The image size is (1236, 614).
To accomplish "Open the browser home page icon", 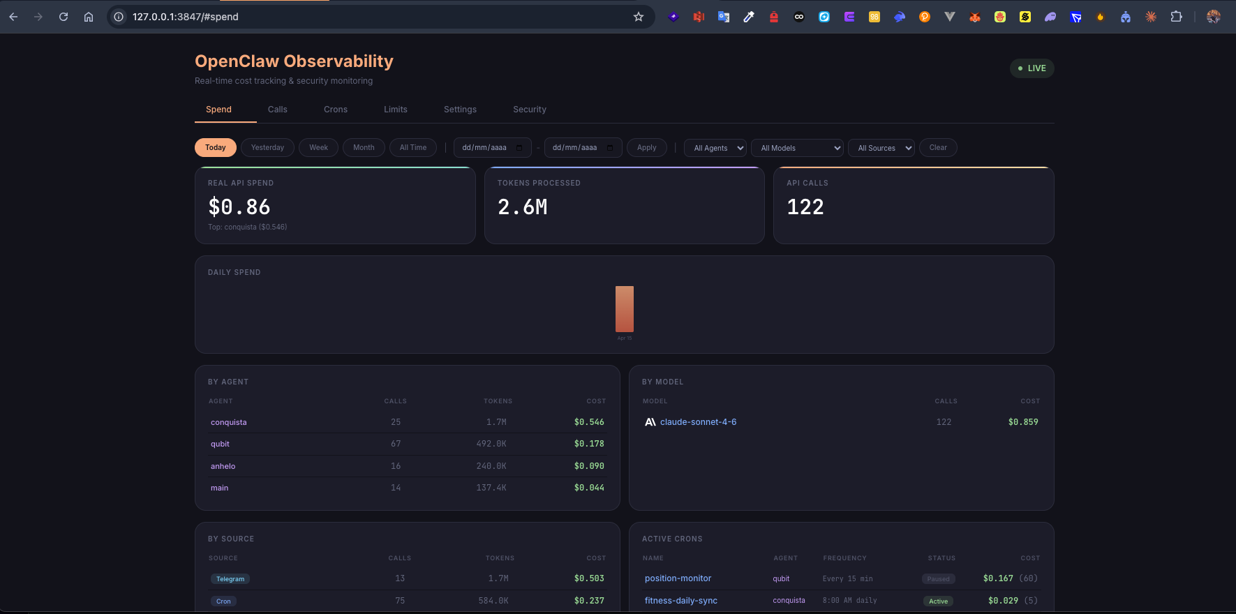I will point(89,17).
